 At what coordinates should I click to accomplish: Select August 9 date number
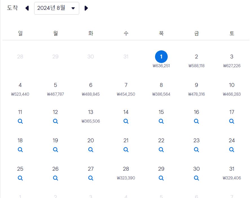click(x=196, y=85)
